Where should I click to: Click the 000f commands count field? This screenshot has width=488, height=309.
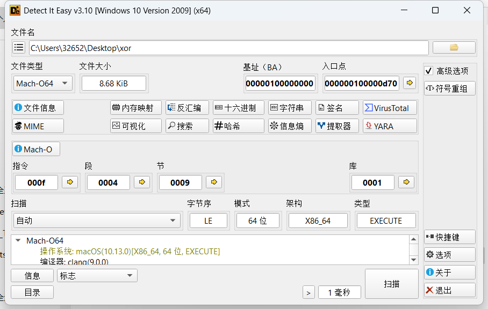pos(37,182)
